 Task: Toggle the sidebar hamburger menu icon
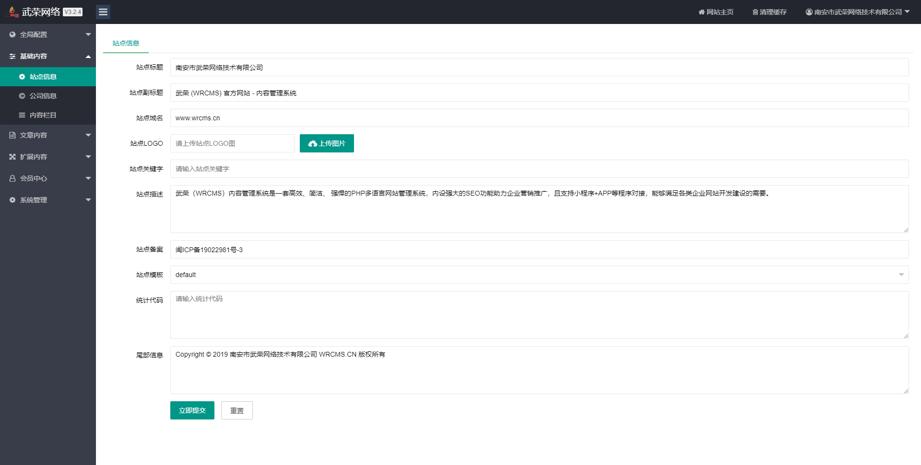(103, 12)
